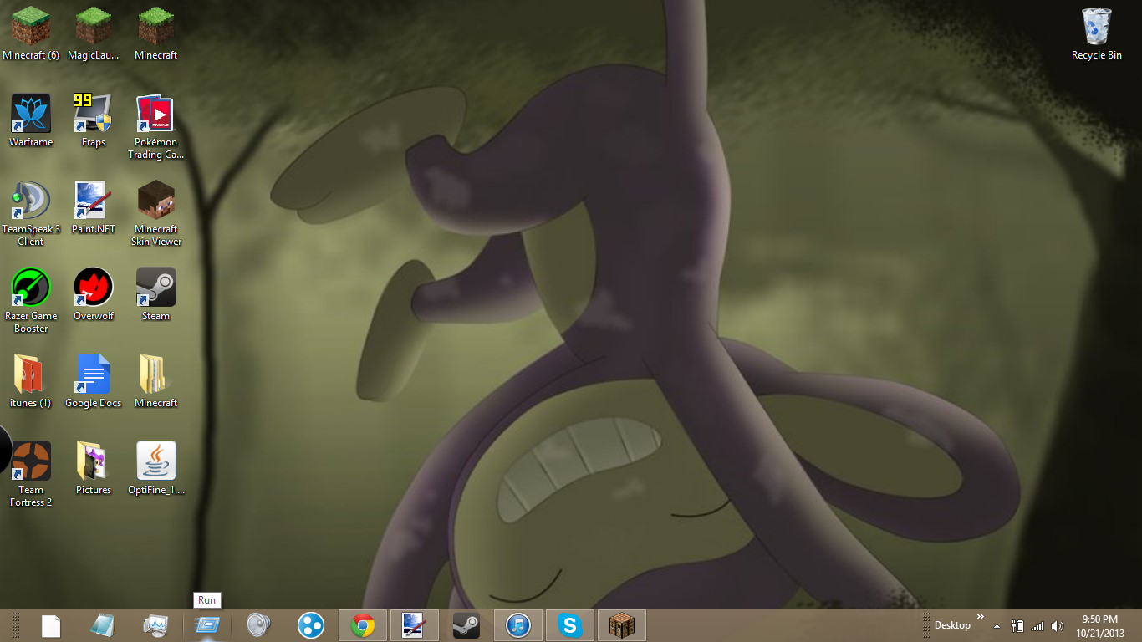Open the Recycle Bin

click(1097, 33)
